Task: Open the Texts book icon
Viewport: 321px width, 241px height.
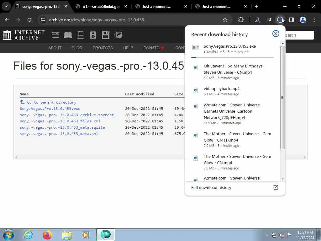Action: [x=68, y=35]
